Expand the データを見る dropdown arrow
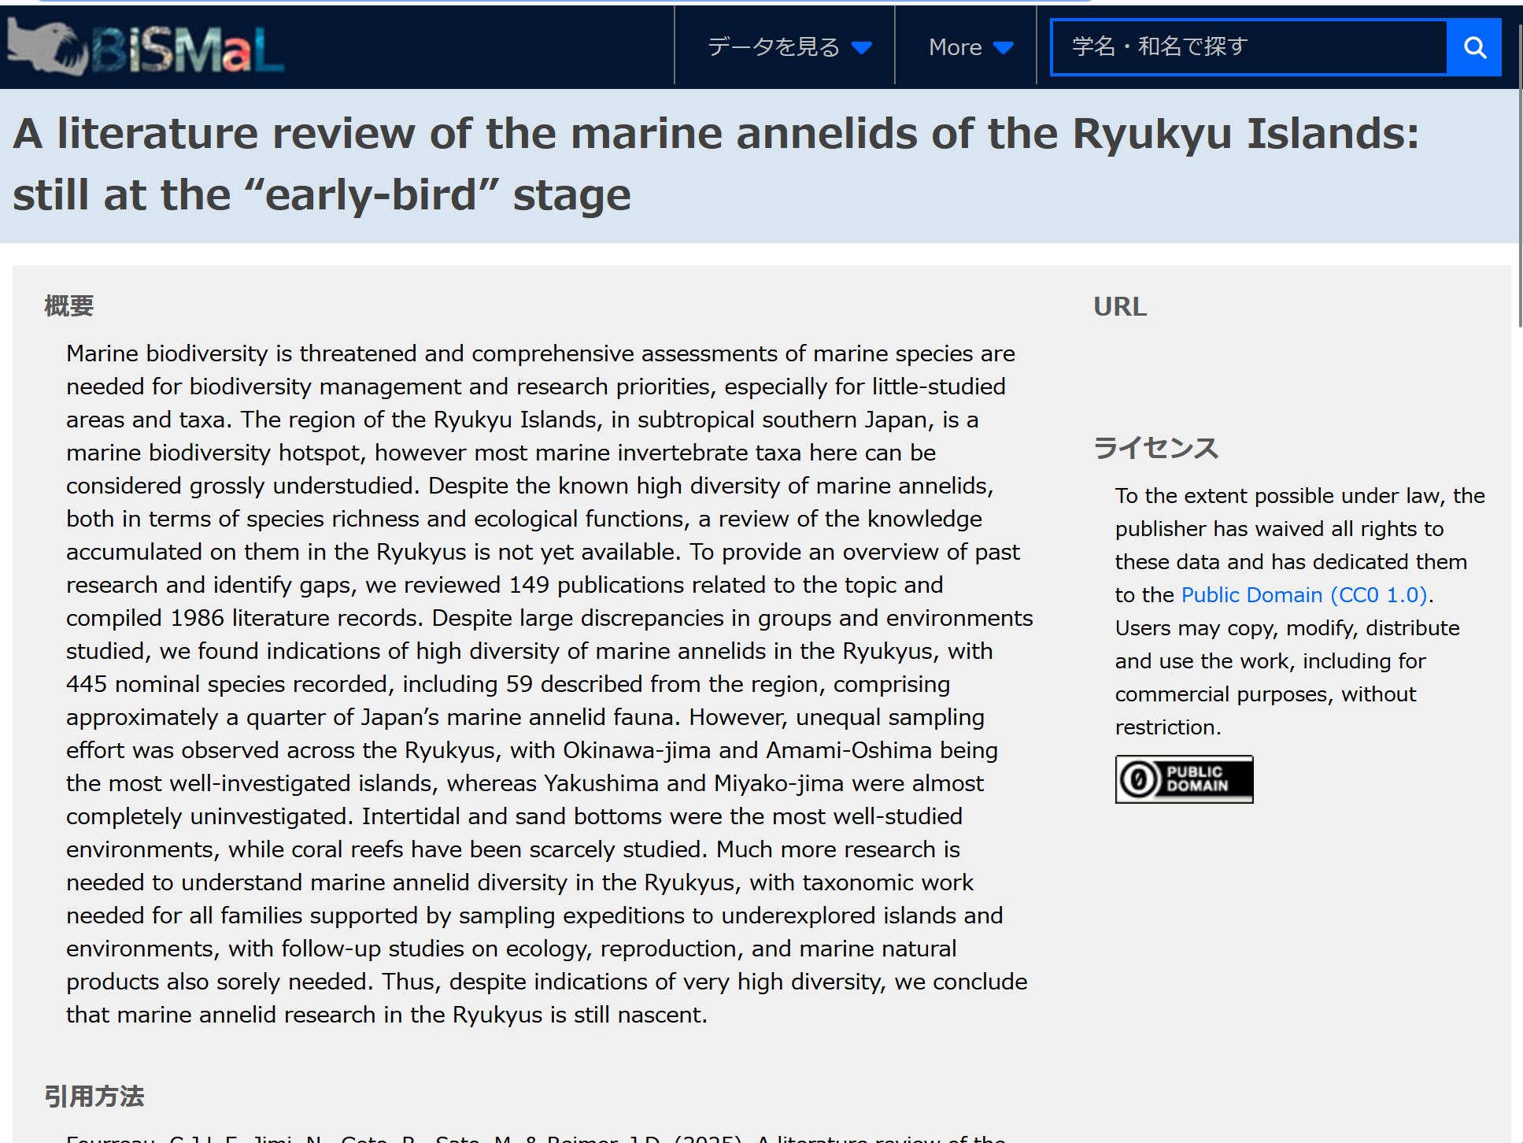The width and height of the screenshot is (1523, 1143). coord(862,48)
